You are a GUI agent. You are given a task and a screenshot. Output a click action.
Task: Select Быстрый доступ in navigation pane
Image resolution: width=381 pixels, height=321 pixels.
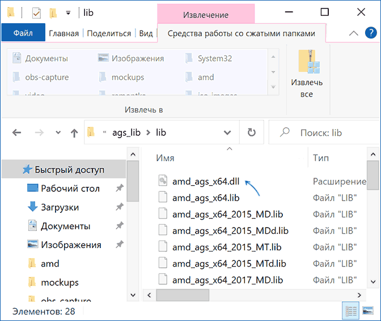(x=63, y=170)
